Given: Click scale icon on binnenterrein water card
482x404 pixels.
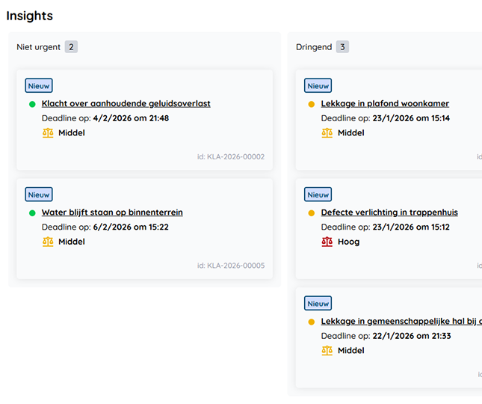Looking at the screenshot, I should pos(48,242).
